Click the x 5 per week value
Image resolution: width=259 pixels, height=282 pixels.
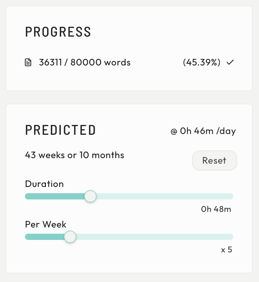pos(226,250)
